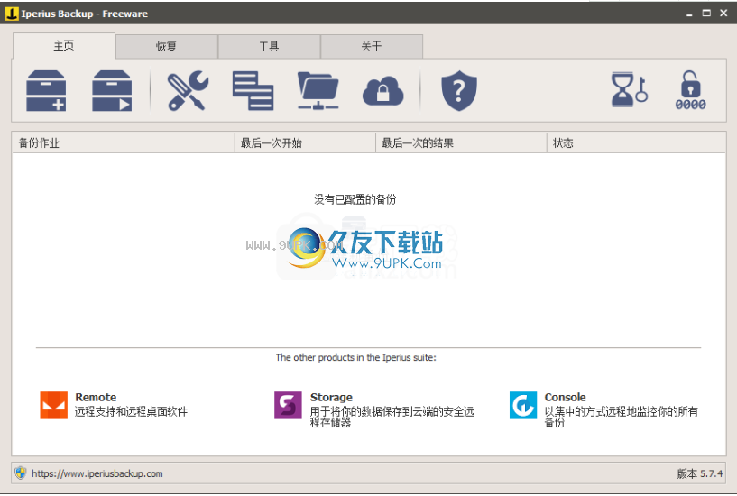Close the Iperius Backup window
Screen dimensions: 737x496
pos(723,14)
